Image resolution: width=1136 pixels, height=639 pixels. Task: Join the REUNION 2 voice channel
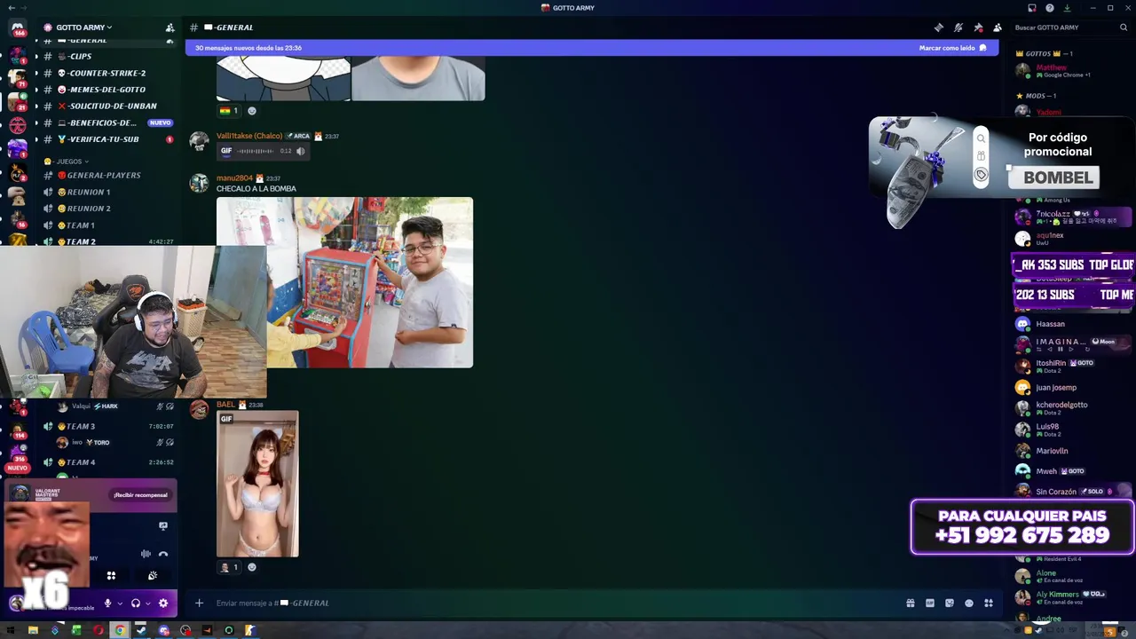106,209
